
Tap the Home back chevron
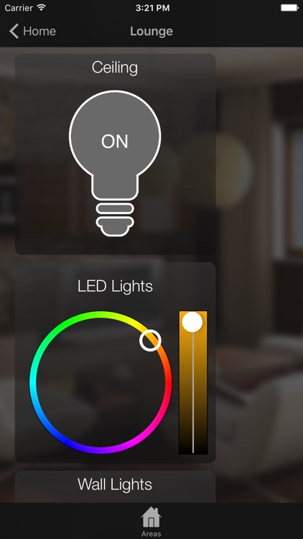[14, 32]
